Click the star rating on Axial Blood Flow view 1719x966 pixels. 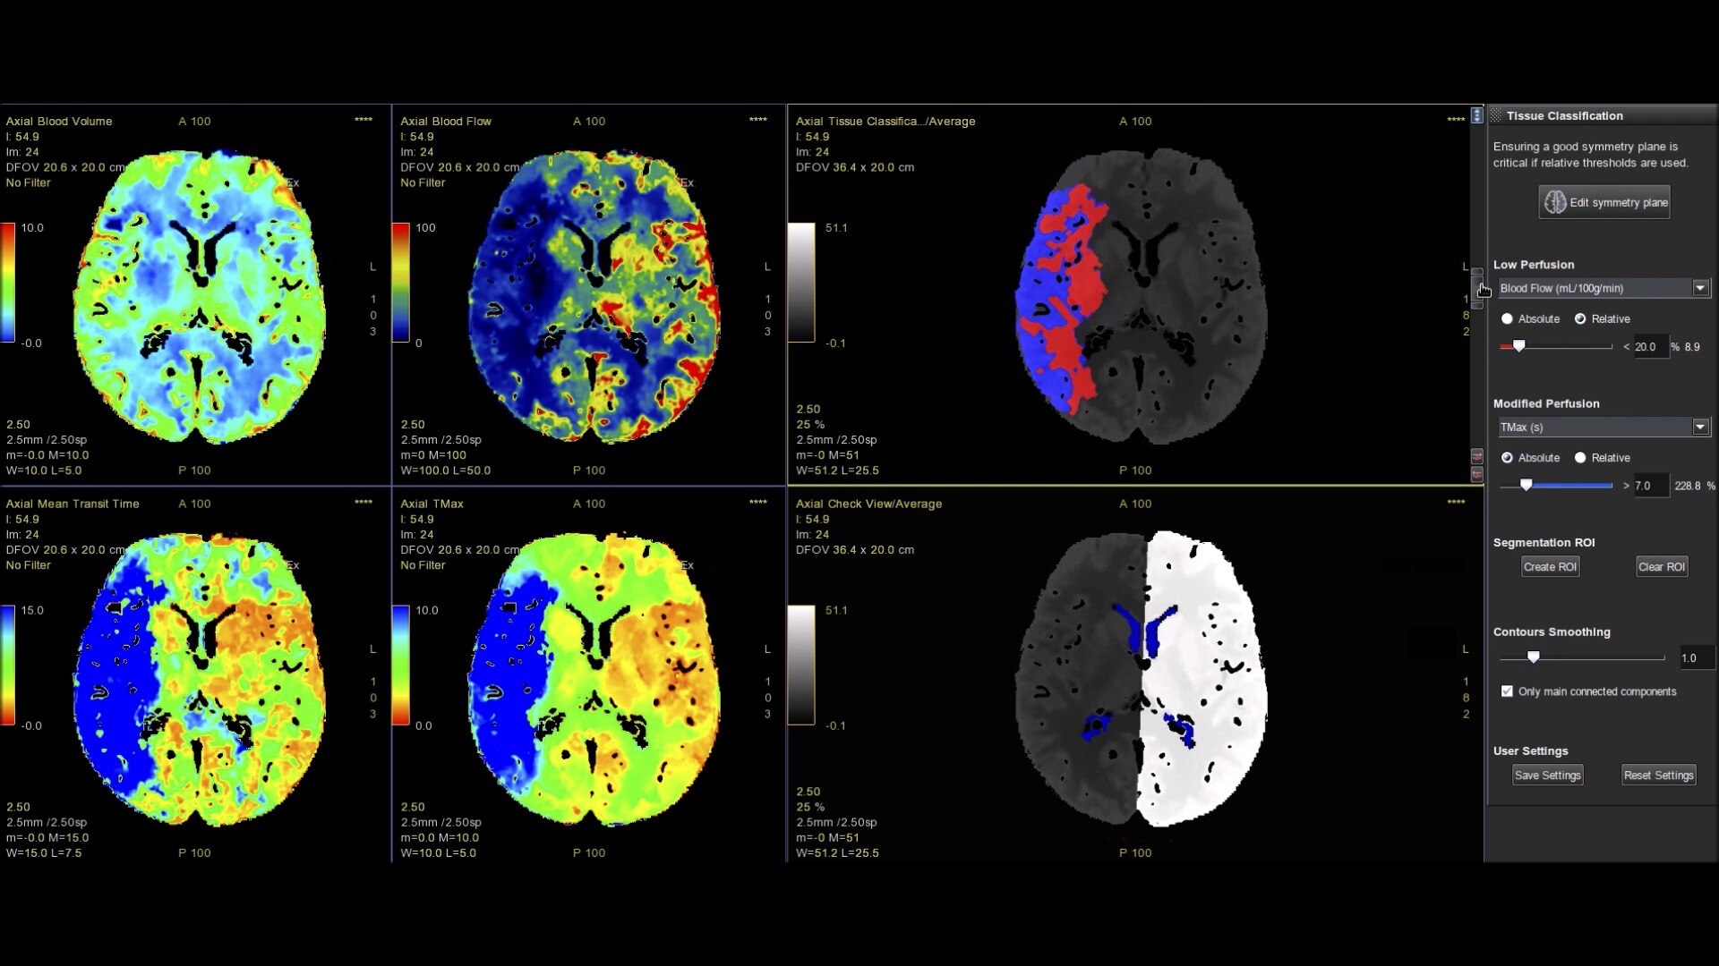click(x=758, y=120)
